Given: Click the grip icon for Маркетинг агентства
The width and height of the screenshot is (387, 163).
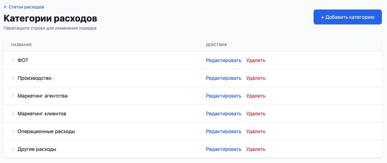Looking at the screenshot, I should tap(13, 96).
